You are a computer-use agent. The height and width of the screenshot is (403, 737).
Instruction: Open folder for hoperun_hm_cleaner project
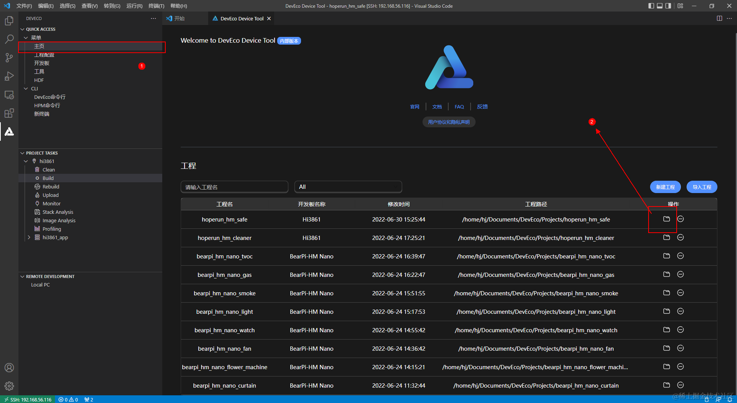[x=667, y=237]
